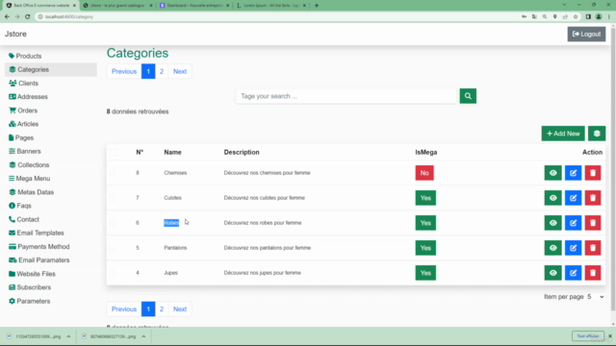Select Categories in the sidebar
Viewport: 616px width, 346px height.
click(x=51, y=69)
